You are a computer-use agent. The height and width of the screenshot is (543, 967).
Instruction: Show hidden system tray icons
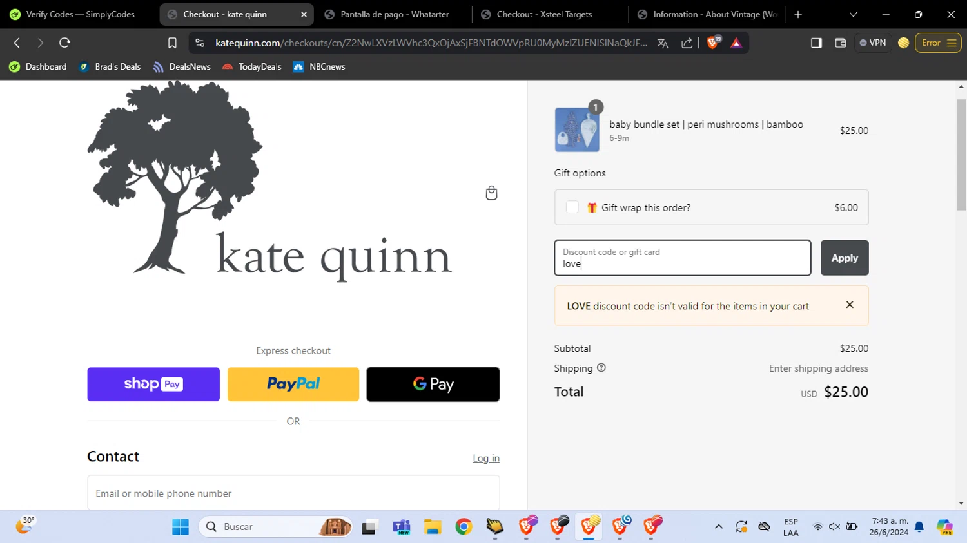(x=719, y=527)
